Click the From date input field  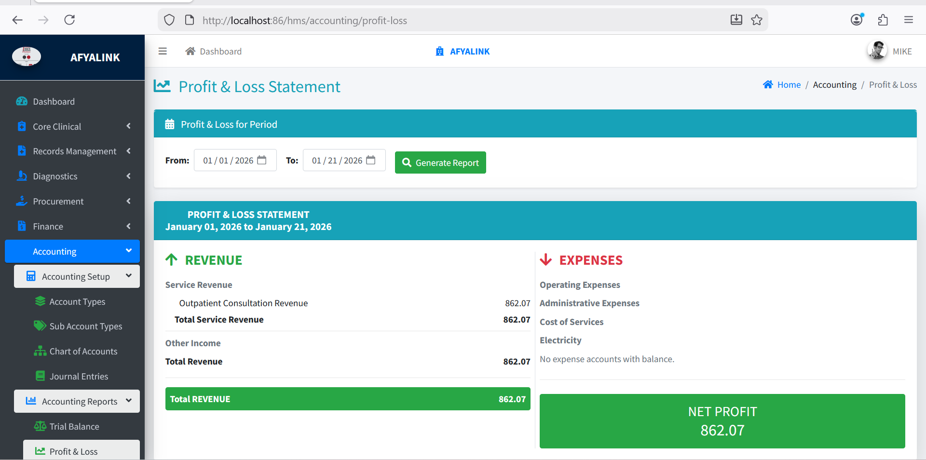[x=228, y=161]
